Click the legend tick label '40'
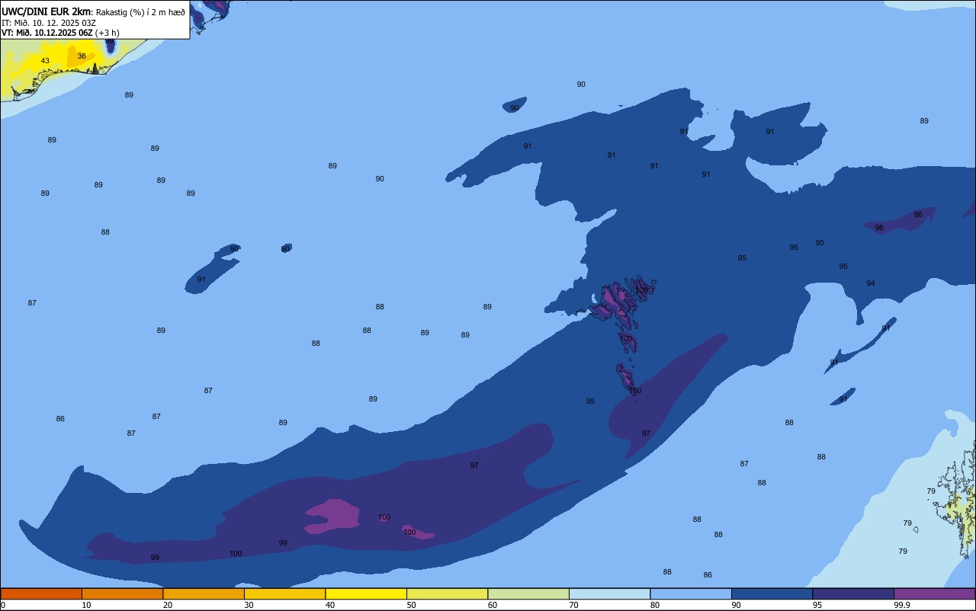Image resolution: width=976 pixels, height=611 pixels. click(x=329, y=605)
